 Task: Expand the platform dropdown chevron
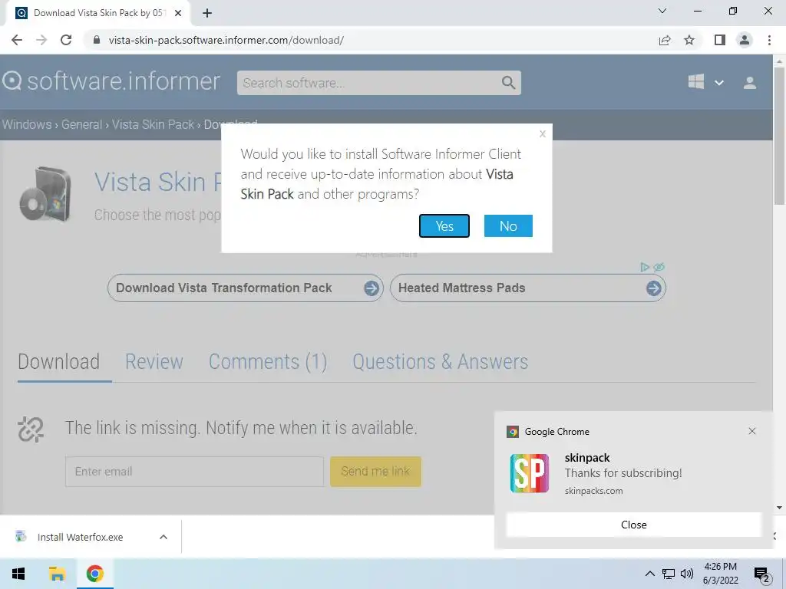tap(718, 83)
